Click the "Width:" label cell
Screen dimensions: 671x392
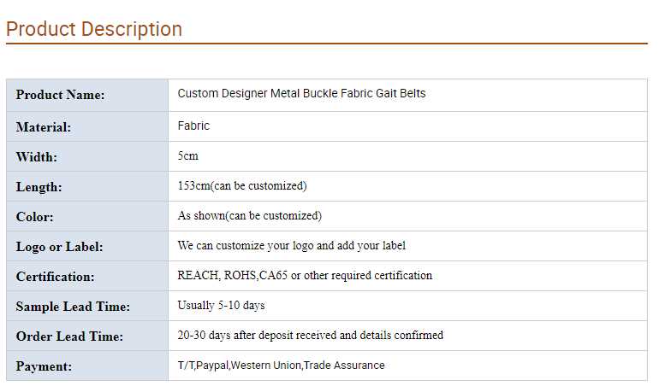pos(37,157)
